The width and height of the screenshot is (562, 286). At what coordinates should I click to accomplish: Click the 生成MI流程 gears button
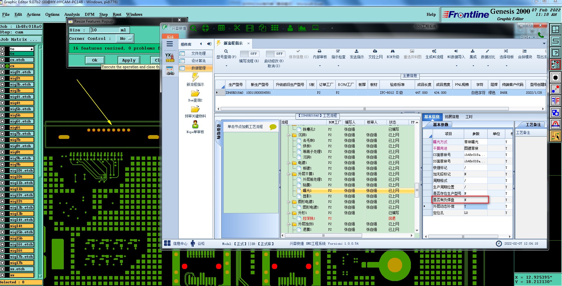tap(434, 54)
